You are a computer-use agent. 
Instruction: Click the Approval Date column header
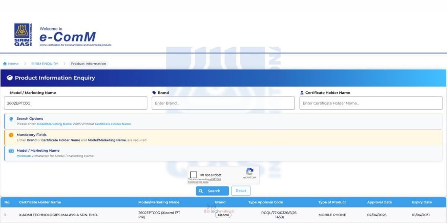379,203
